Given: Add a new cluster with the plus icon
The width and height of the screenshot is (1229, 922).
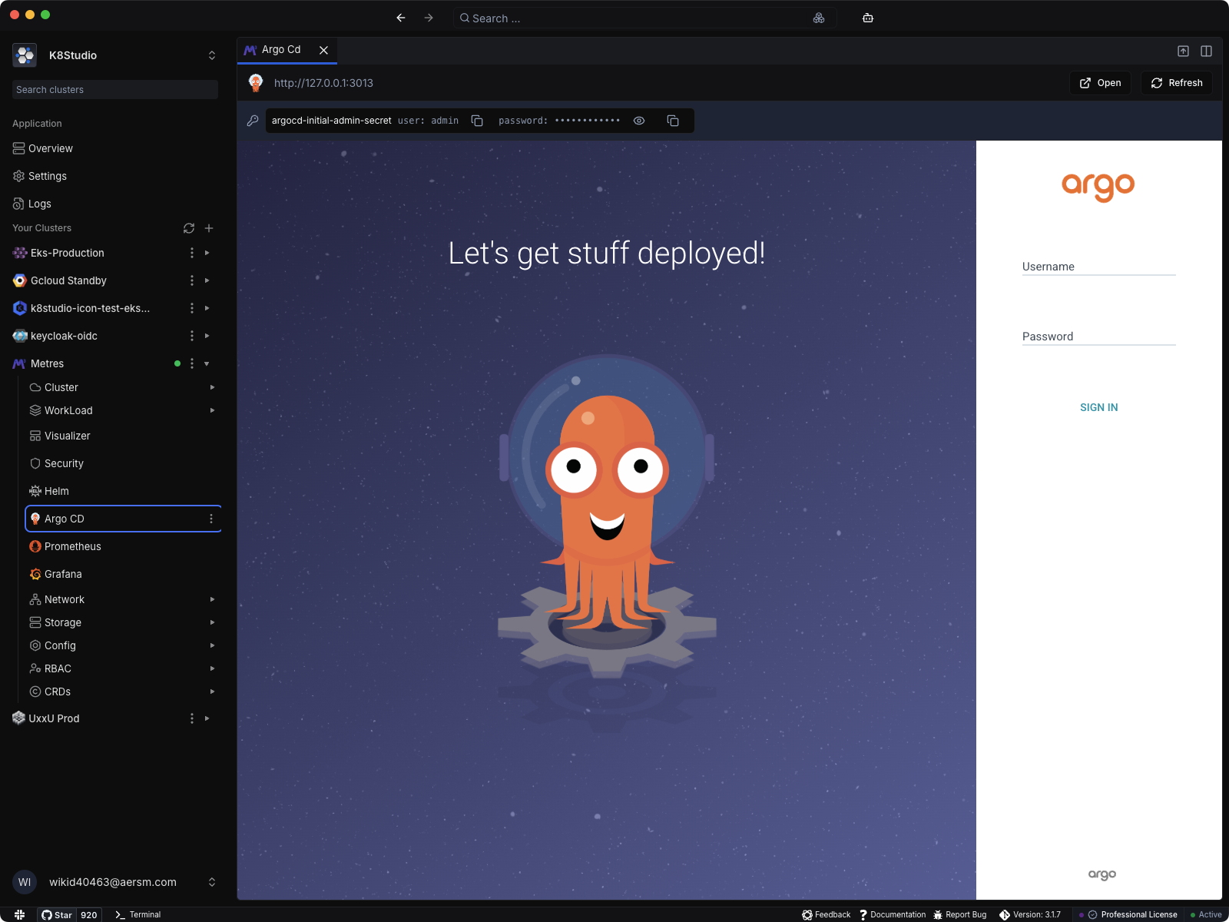Looking at the screenshot, I should [x=209, y=228].
